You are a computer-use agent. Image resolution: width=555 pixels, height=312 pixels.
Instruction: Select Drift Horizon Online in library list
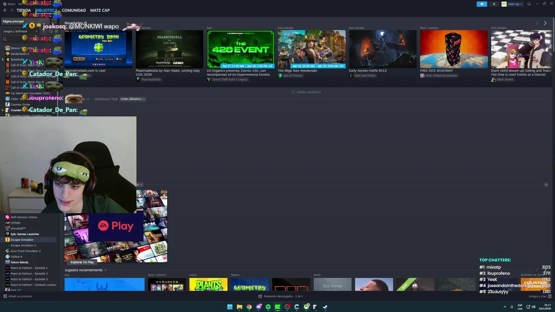click(23, 217)
